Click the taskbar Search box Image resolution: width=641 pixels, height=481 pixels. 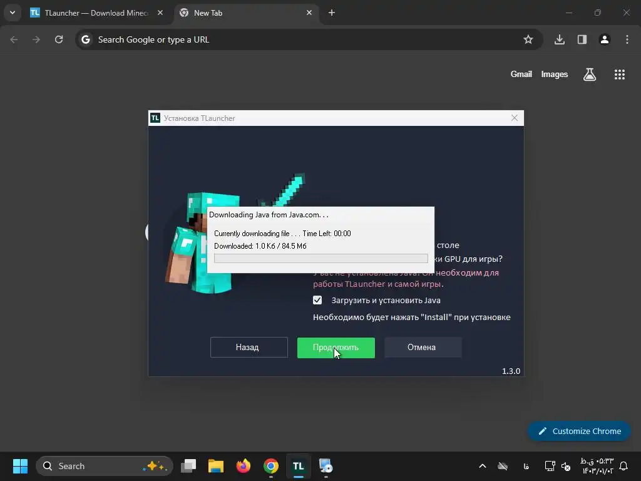105,466
